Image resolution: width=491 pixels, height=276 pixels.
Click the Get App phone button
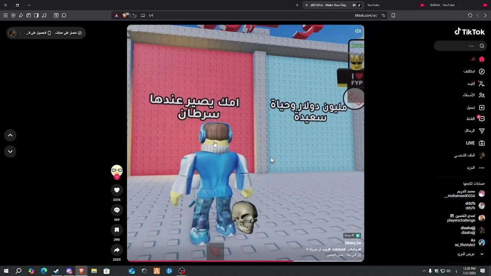point(38,33)
